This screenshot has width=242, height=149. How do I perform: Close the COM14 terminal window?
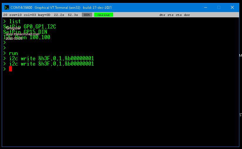coord(232,7)
